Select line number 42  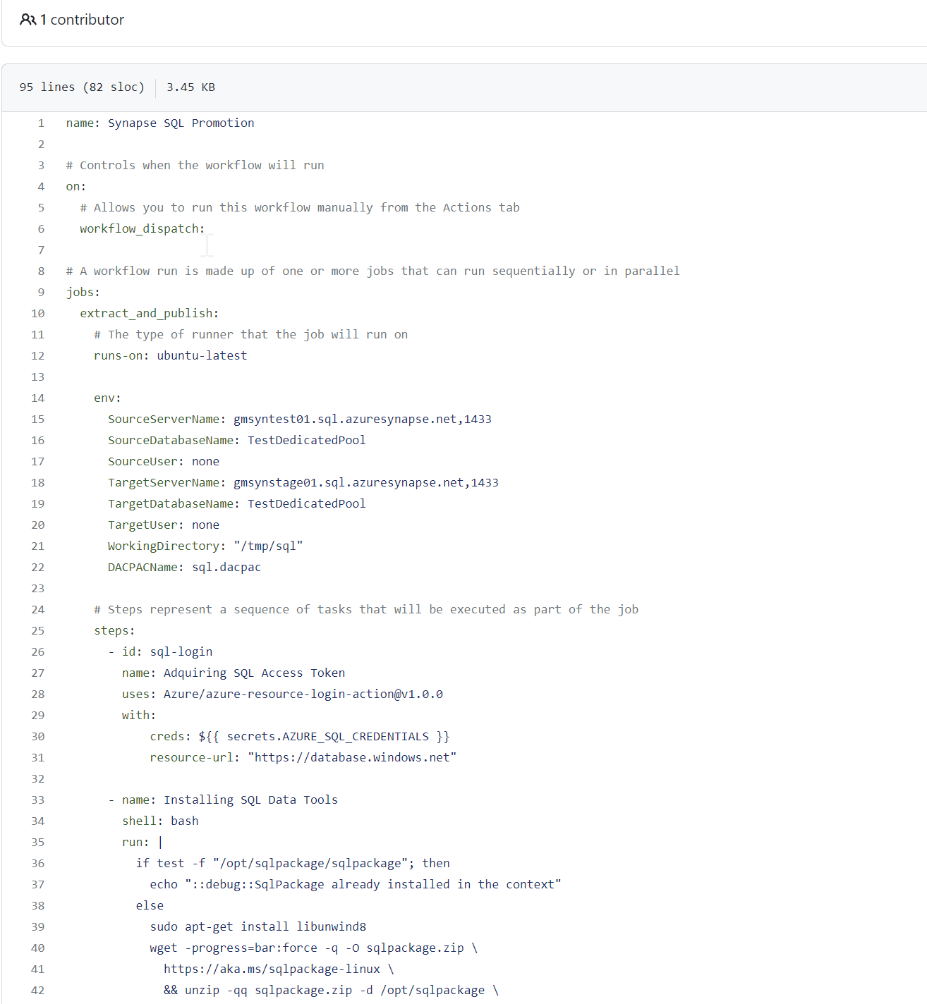pyautogui.click(x=38, y=991)
